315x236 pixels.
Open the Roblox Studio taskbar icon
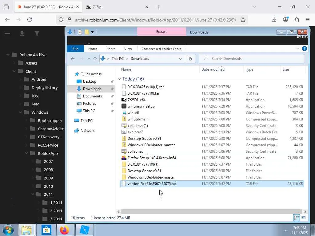point(84,230)
